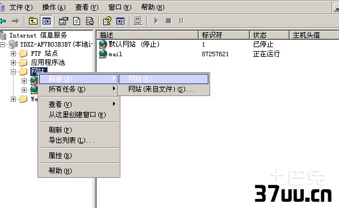Open the 查看(V) menu in menu bar
Image resolution: width=339 pixels, height=208 pixels.
[x=87, y=7]
